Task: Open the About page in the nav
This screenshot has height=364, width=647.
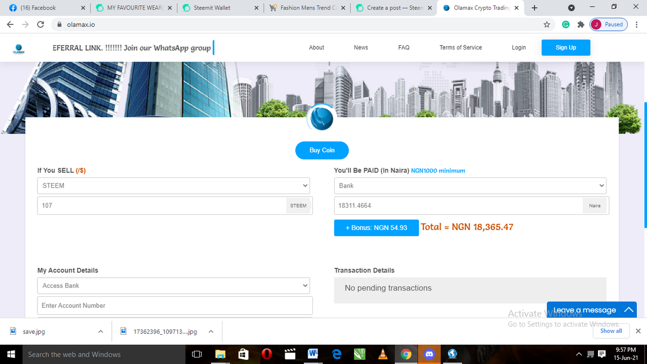Action: [316, 48]
